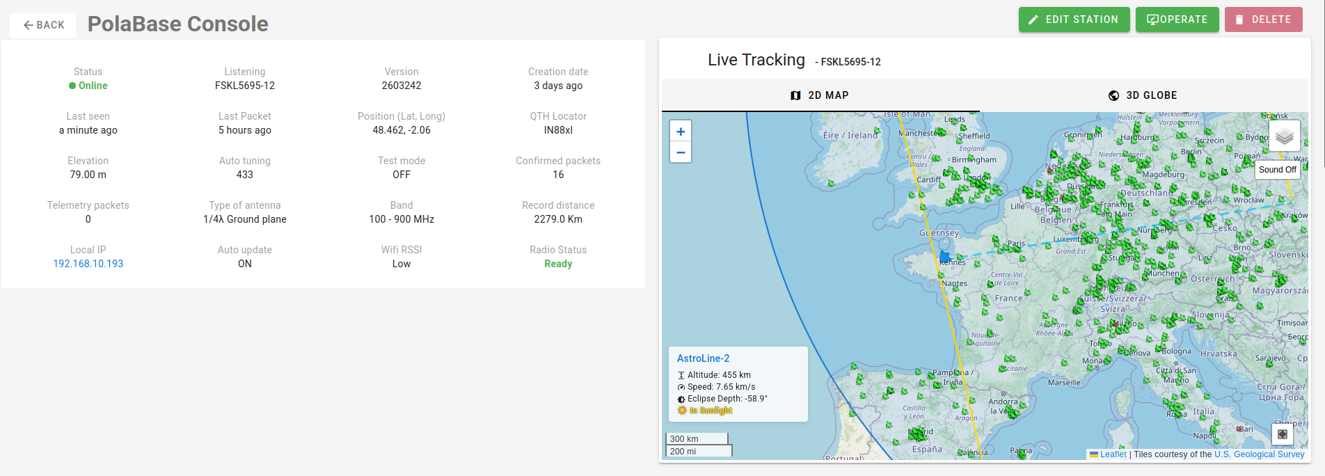Viewport: 1325px width, 476px height.
Task: Enter fullscreen map view
Action: tap(1283, 434)
